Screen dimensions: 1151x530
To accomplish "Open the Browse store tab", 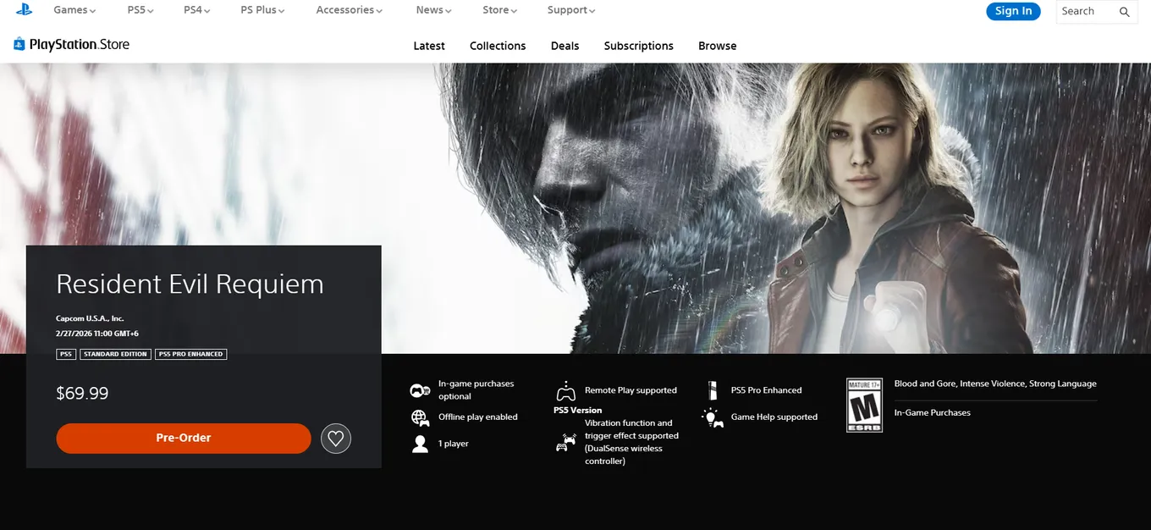I will 717,46.
